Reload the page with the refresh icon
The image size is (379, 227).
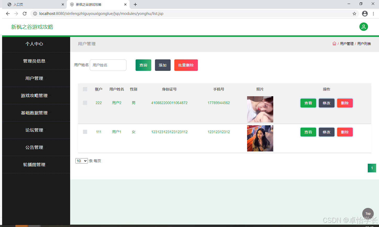[25, 14]
